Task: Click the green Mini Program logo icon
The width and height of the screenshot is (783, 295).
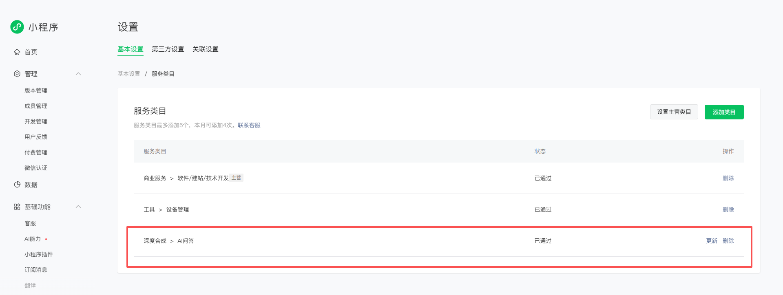Action: pyautogui.click(x=17, y=27)
